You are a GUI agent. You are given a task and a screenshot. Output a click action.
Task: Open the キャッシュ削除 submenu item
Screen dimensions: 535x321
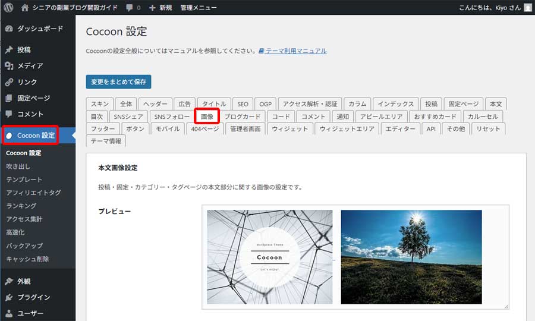[x=27, y=259]
